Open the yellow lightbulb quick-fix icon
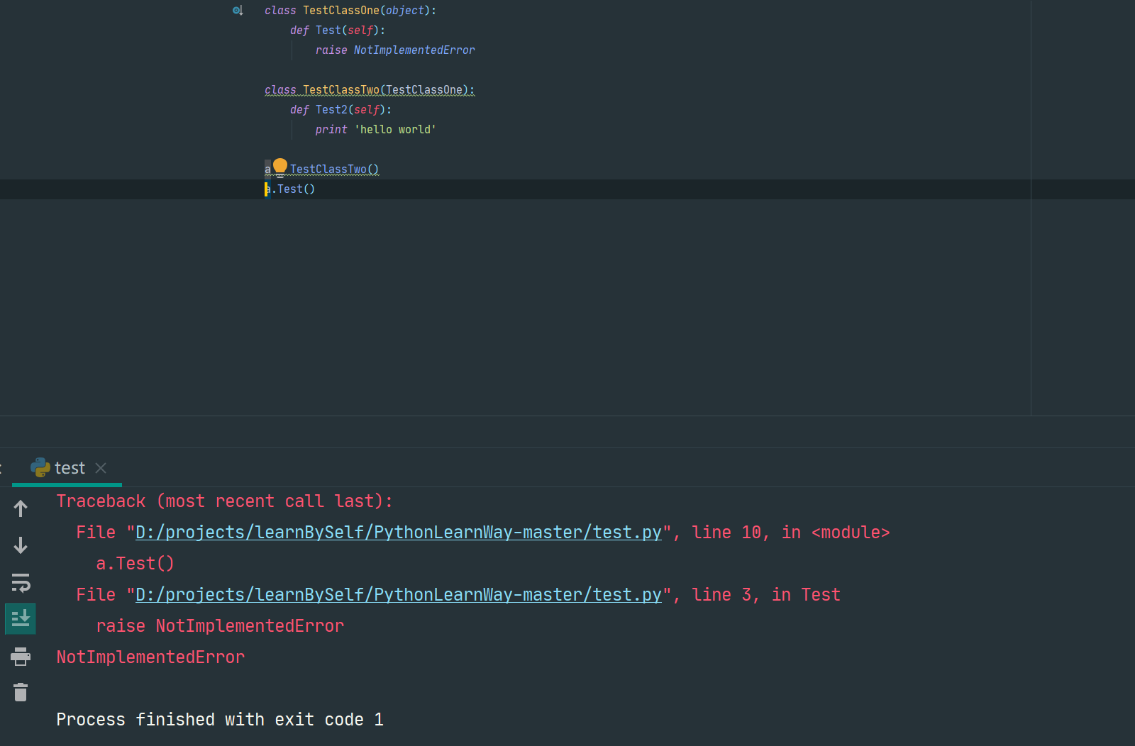Viewport: 1135px width, 746px height. tap(280, 167)
